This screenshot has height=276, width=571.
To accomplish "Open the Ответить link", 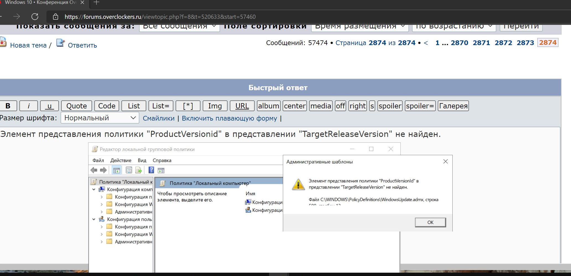I will point(82,45).
